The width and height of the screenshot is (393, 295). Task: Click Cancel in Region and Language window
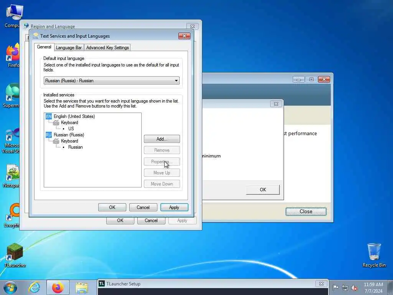(151, 220)
